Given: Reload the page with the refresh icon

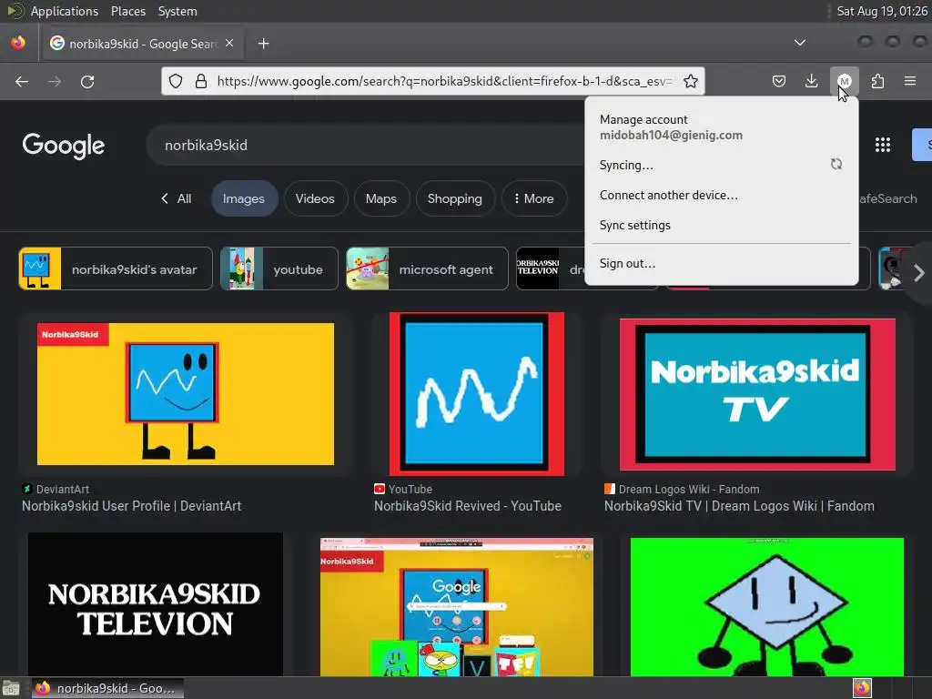Looking at the screenshot, I should tap(87, 81).
